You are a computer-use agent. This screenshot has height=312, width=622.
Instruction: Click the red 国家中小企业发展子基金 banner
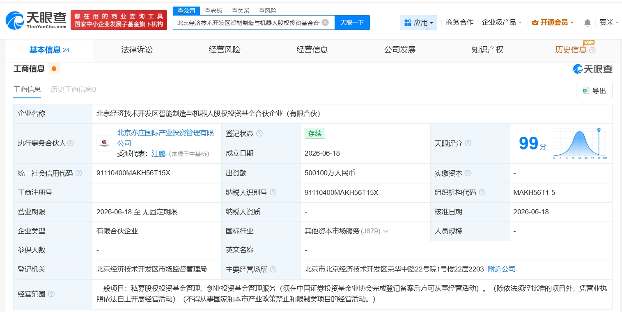tap(119, 20)
